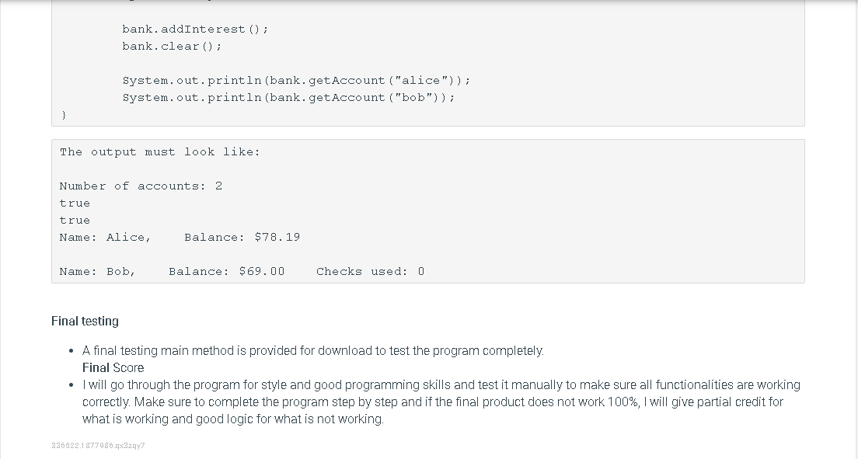Click the word "download" in first bullet

point(345,351)
